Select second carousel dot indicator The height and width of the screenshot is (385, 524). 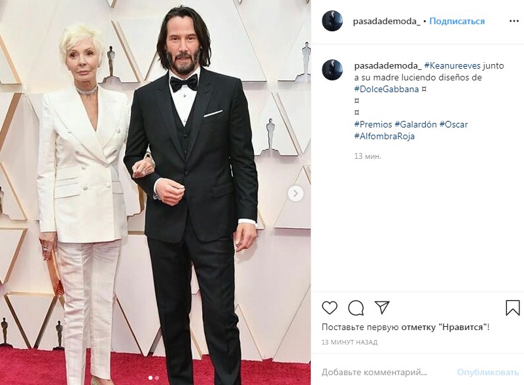point(157,378)
